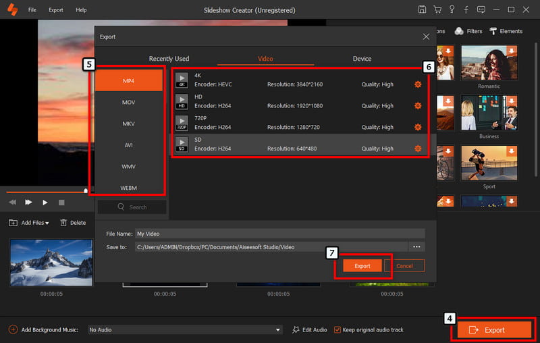
Task: Open the Add Files dropdown arrow
Action: (47, 223)
